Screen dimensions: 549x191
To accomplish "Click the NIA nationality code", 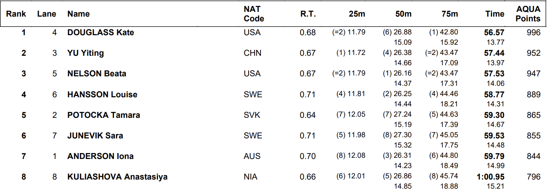I will pos(251,177).
